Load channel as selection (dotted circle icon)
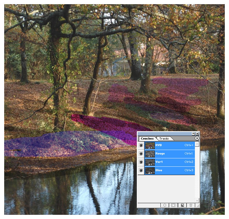229x219 pixels. pos(165,205)
